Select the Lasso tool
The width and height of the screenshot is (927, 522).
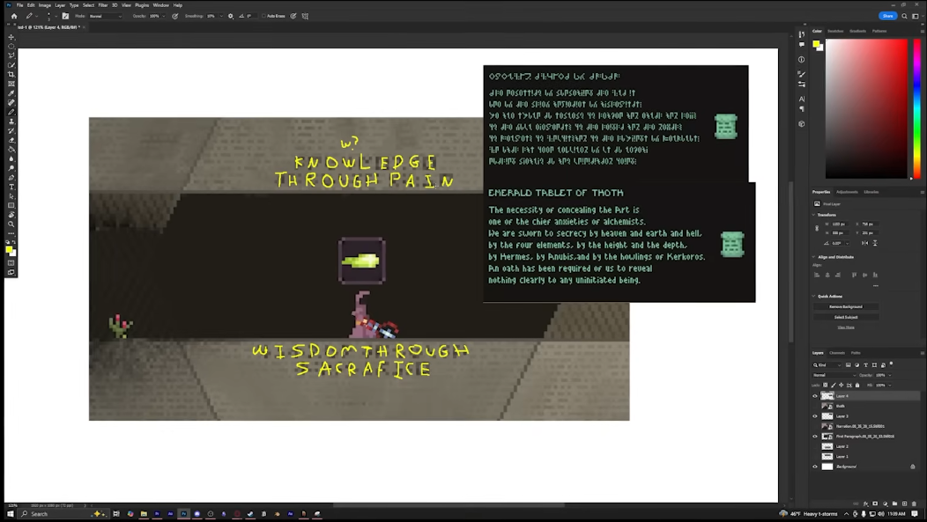click(11, 56)
